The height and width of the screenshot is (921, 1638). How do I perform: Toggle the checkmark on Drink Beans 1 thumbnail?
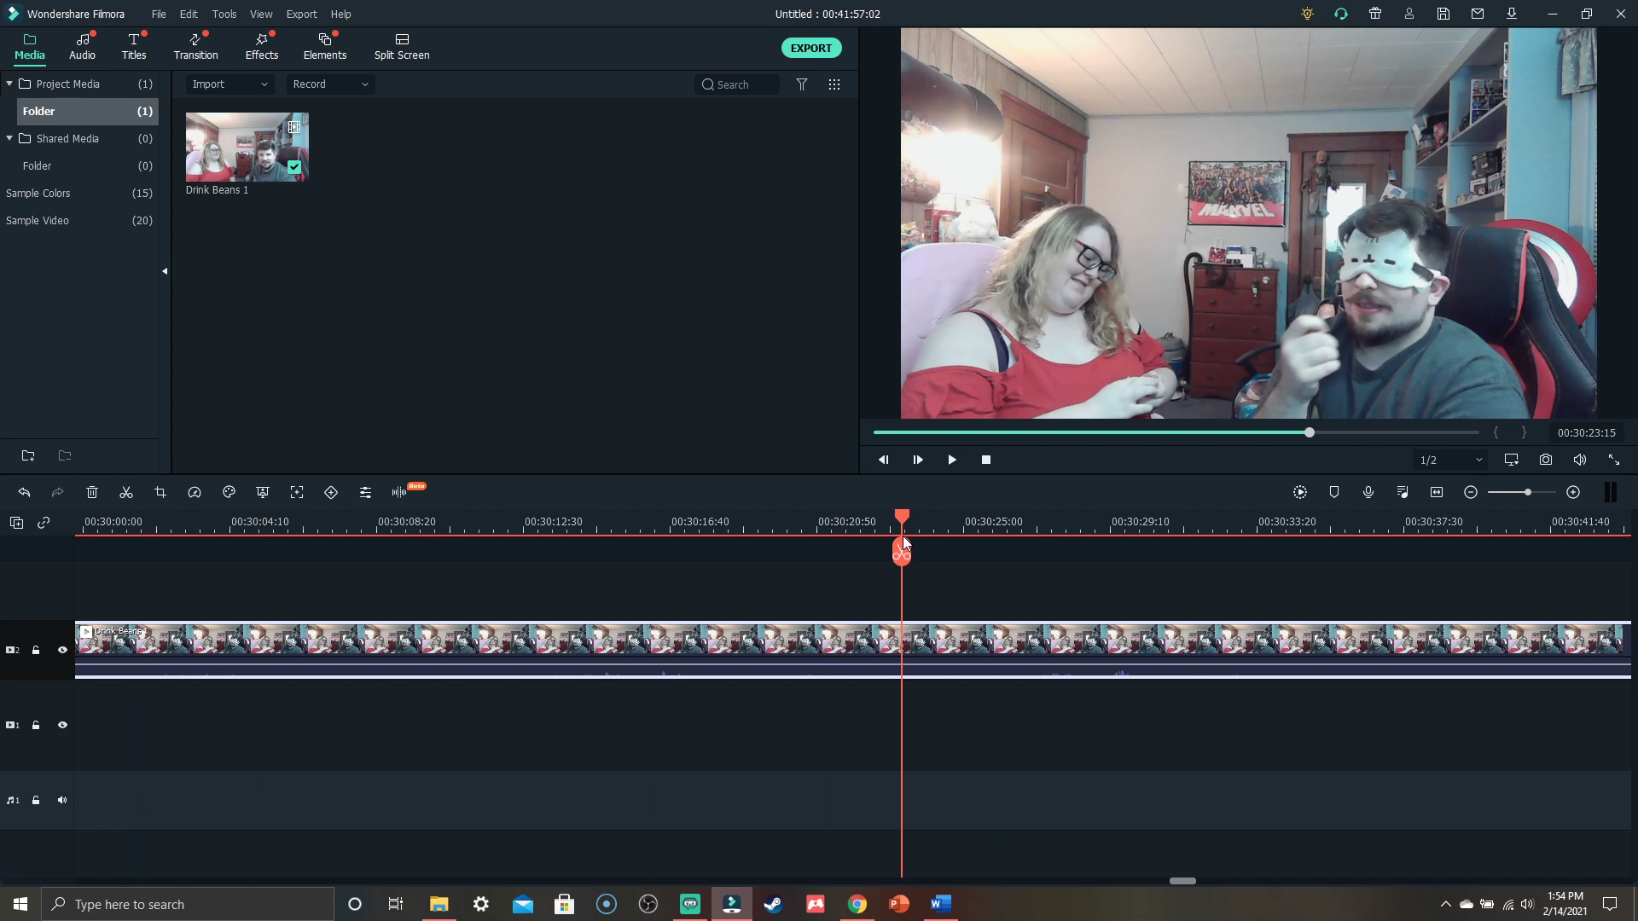point(294,167)
